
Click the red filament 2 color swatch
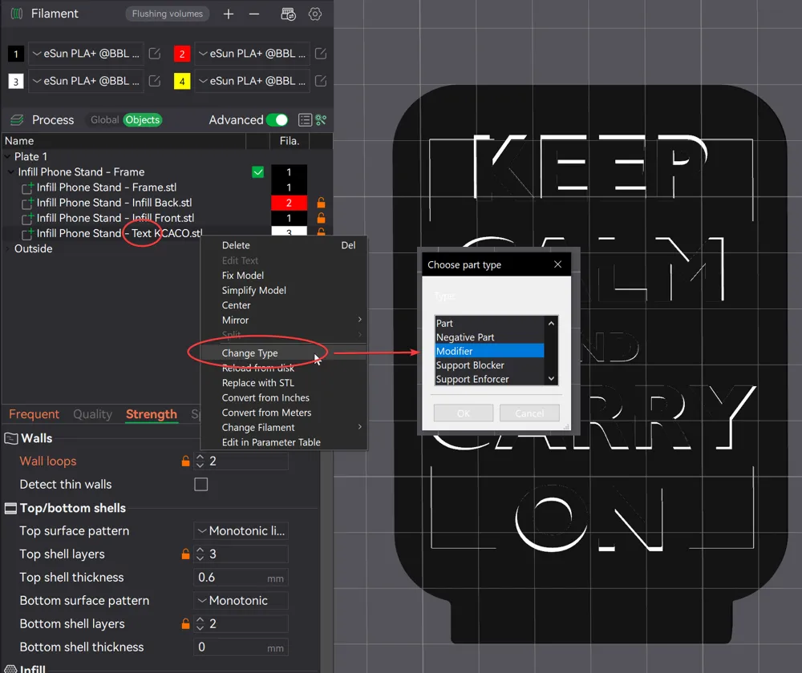point(181,54)
